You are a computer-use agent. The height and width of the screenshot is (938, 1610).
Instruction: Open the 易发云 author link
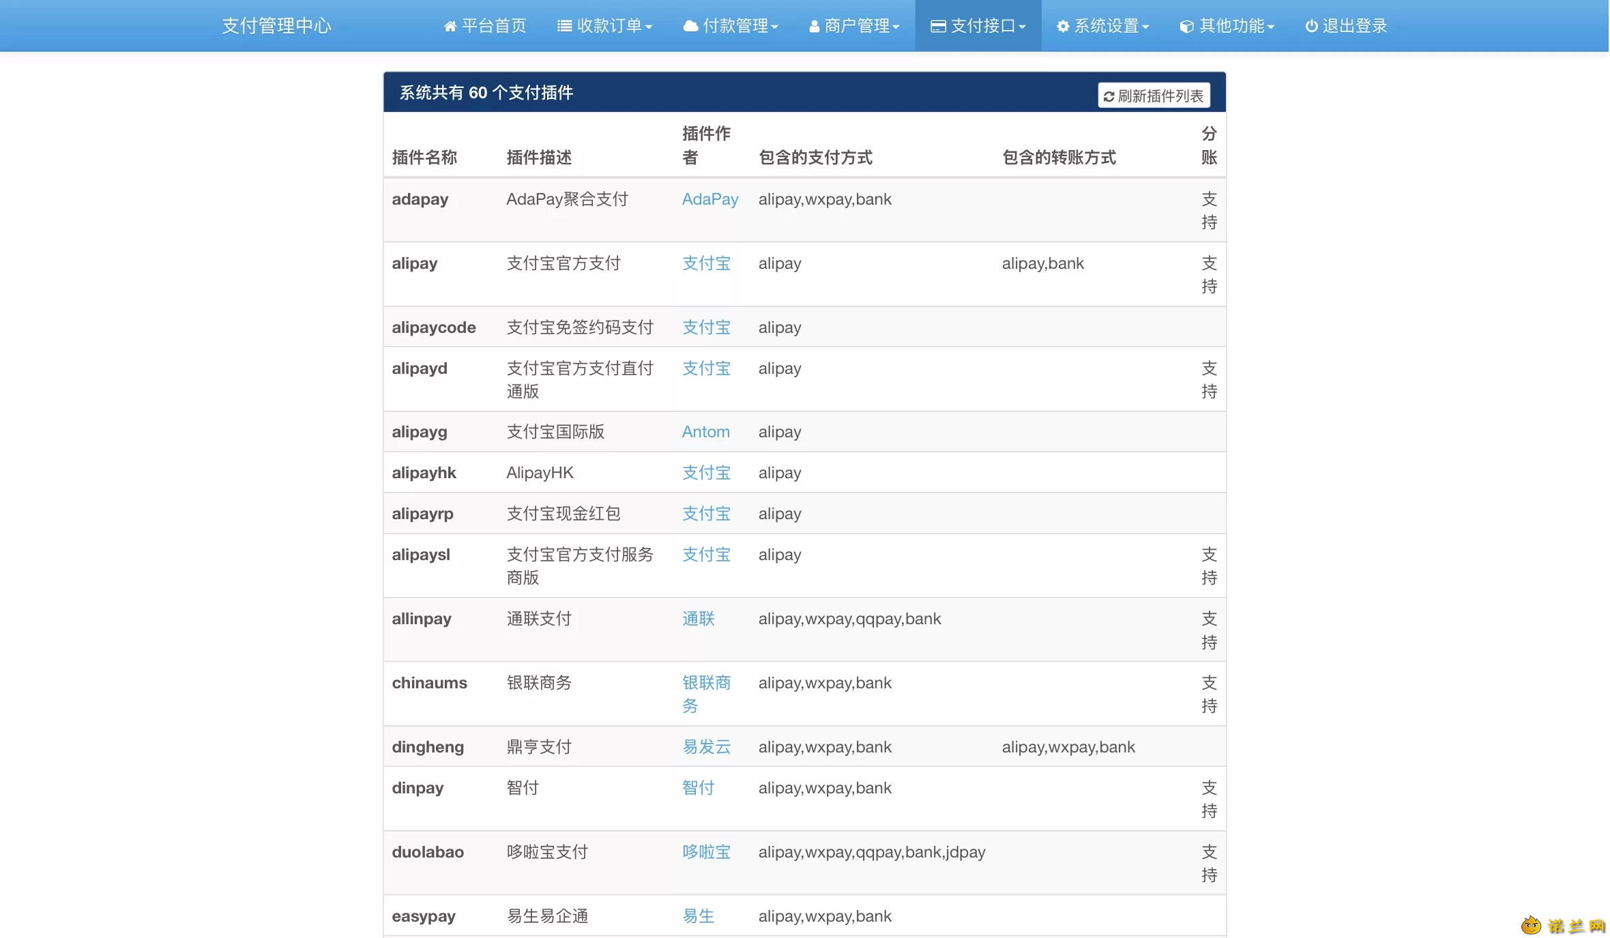click(x=706, y=747)
